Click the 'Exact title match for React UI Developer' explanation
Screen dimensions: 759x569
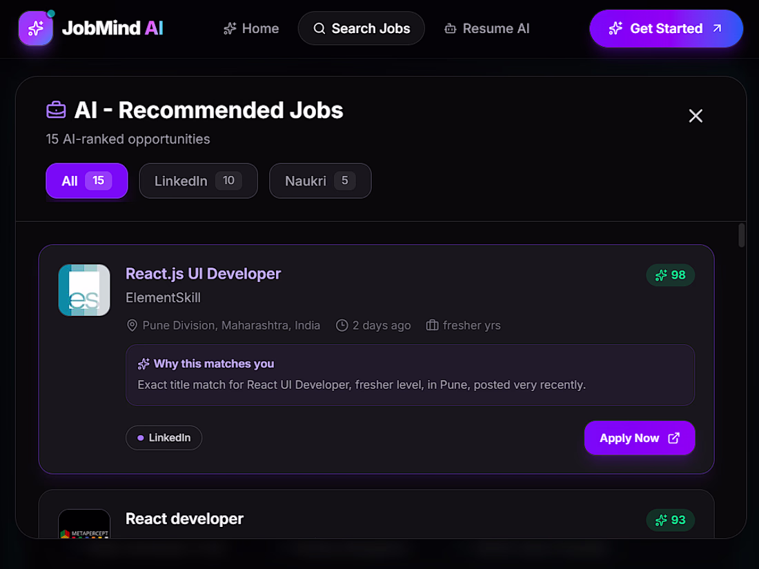pyautogui.click(x=362, y=385)
